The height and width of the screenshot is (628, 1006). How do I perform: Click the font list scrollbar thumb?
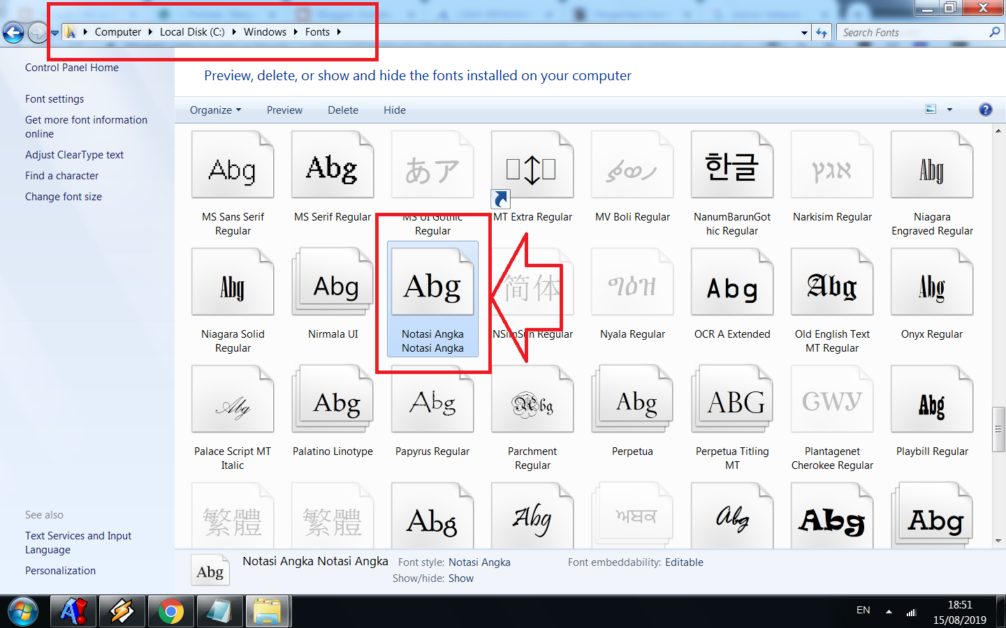998,429
